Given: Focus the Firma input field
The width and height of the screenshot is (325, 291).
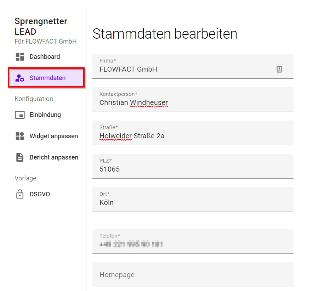Looking at the screenshot, I should click(193, 66).
